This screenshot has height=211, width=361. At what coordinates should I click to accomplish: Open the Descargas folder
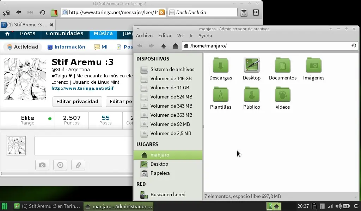(x=221, y=69)
